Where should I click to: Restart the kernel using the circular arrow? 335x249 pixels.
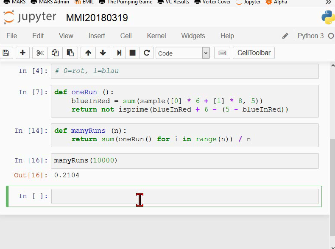point(147,53)
